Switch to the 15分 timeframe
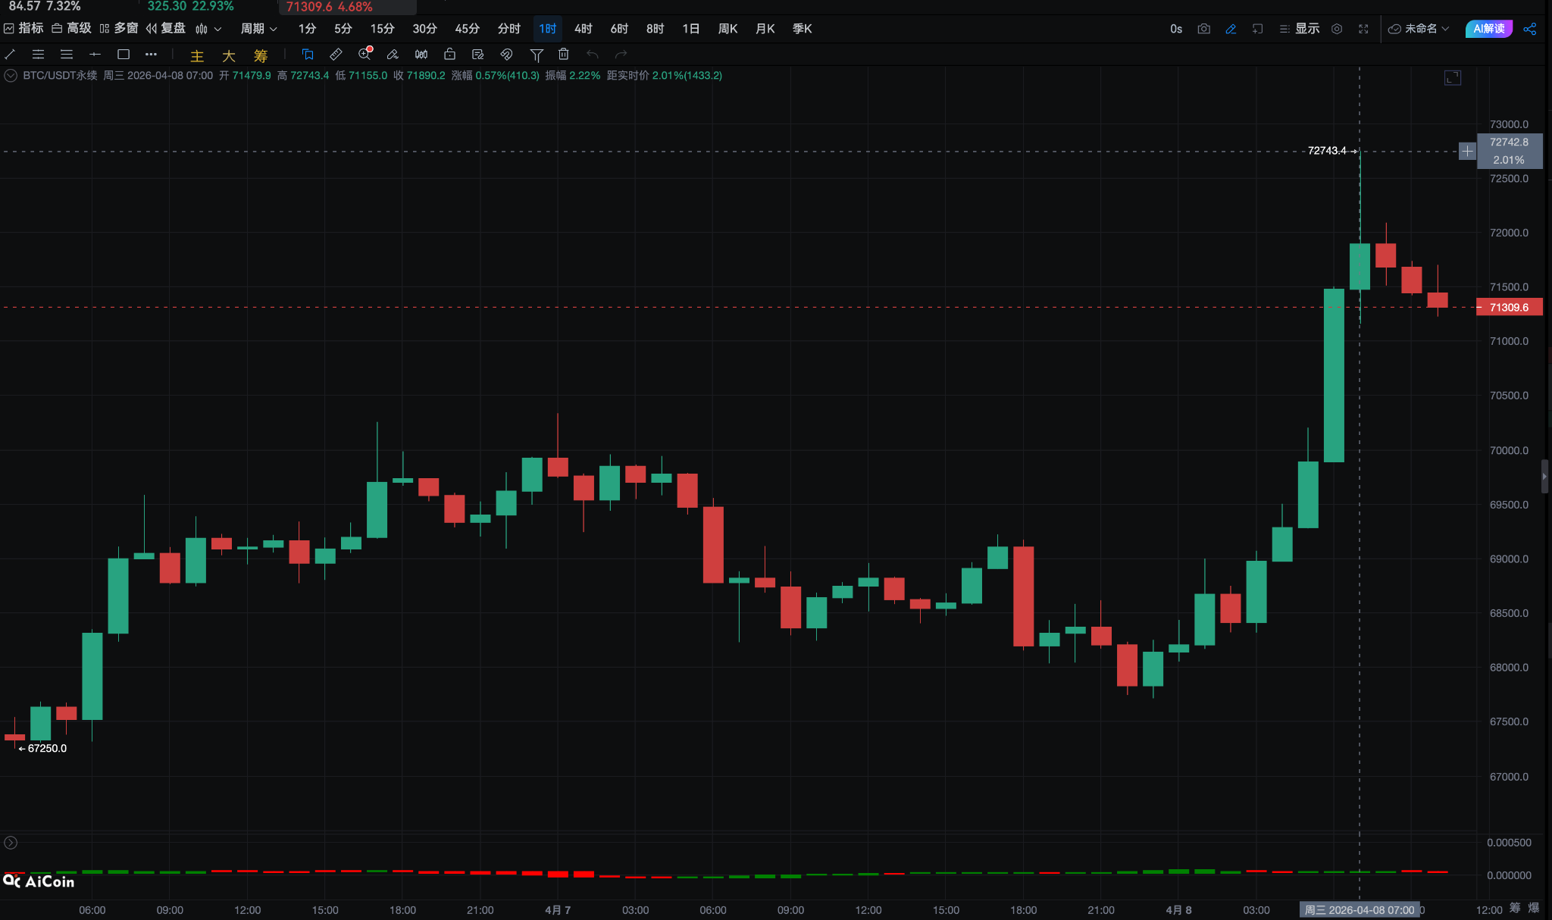The image size is (1552, 920). (382, 29)
